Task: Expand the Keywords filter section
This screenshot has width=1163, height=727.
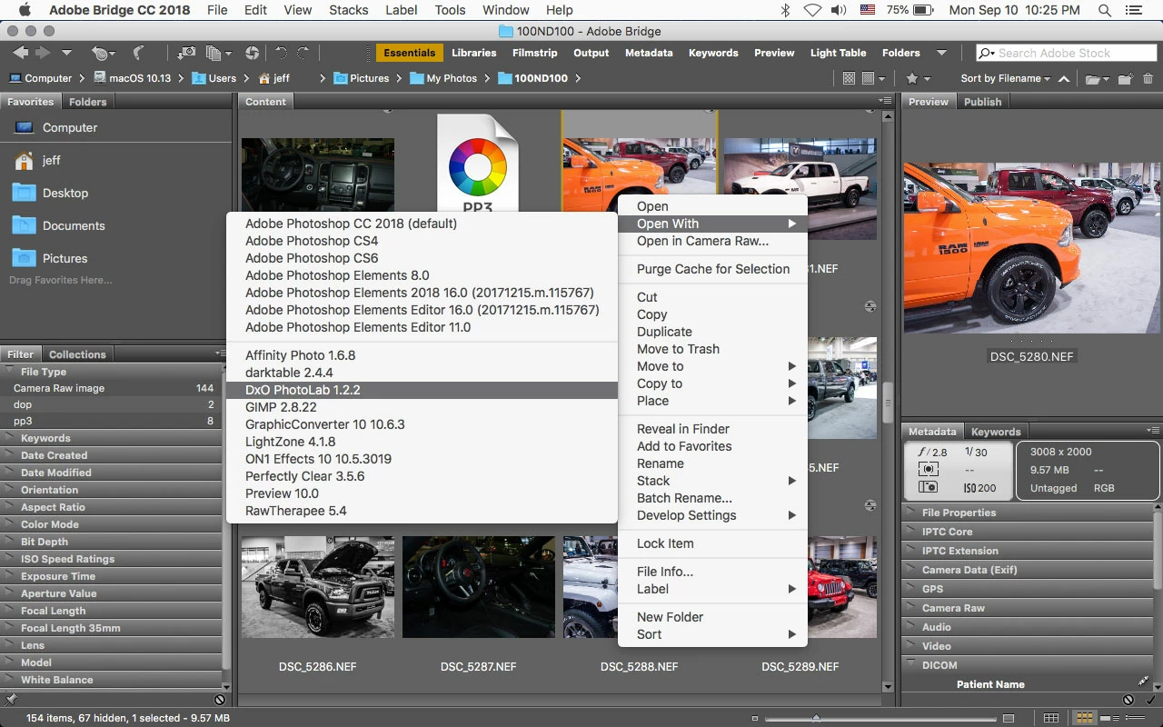Action: [x=112, y=438]
